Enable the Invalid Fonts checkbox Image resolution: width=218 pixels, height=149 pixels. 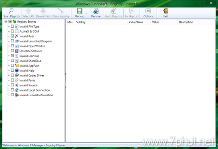point(12,80)
